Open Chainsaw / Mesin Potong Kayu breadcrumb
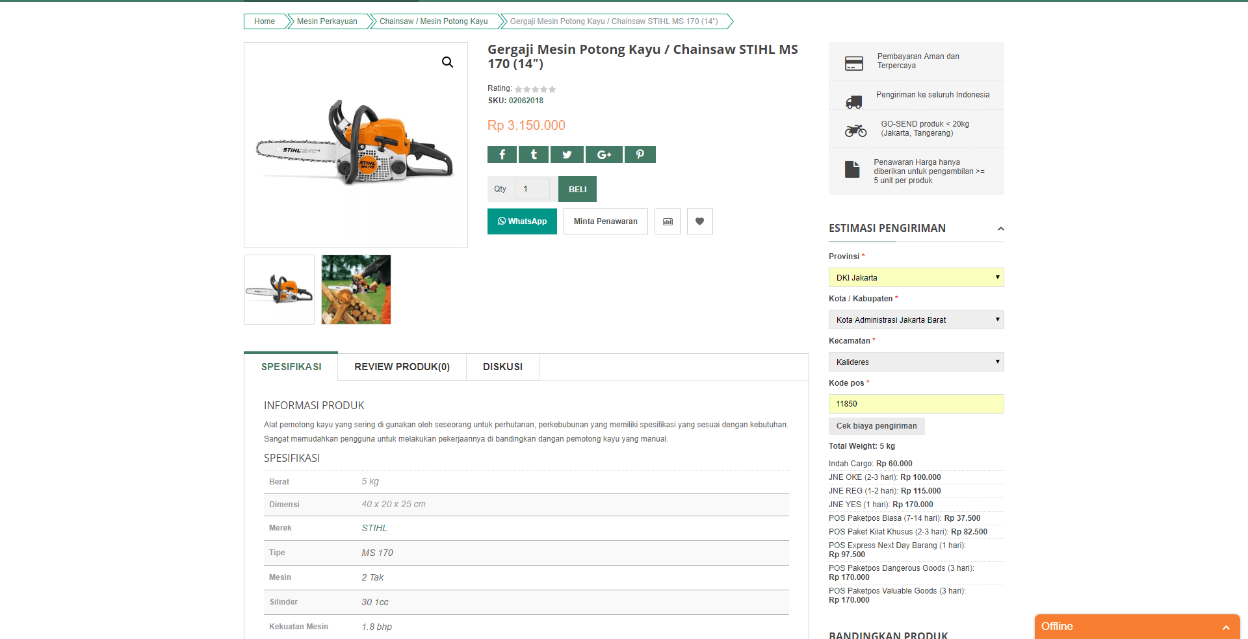The width and height of the screenshot is (1248, 639). (434, 21)
